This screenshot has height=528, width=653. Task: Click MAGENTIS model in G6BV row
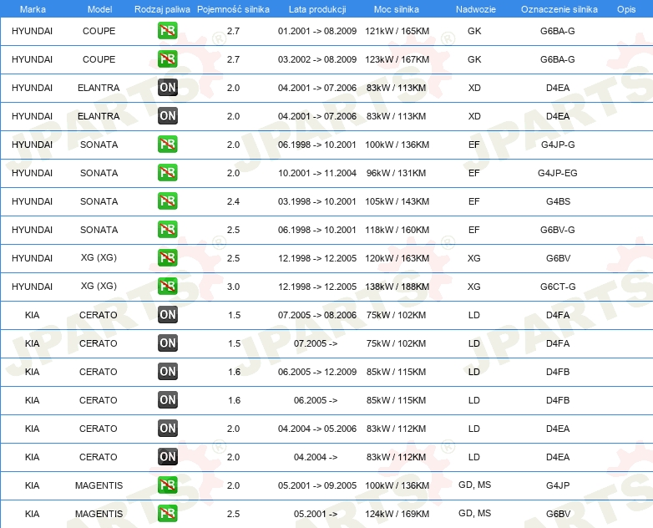tap(99, 514)
